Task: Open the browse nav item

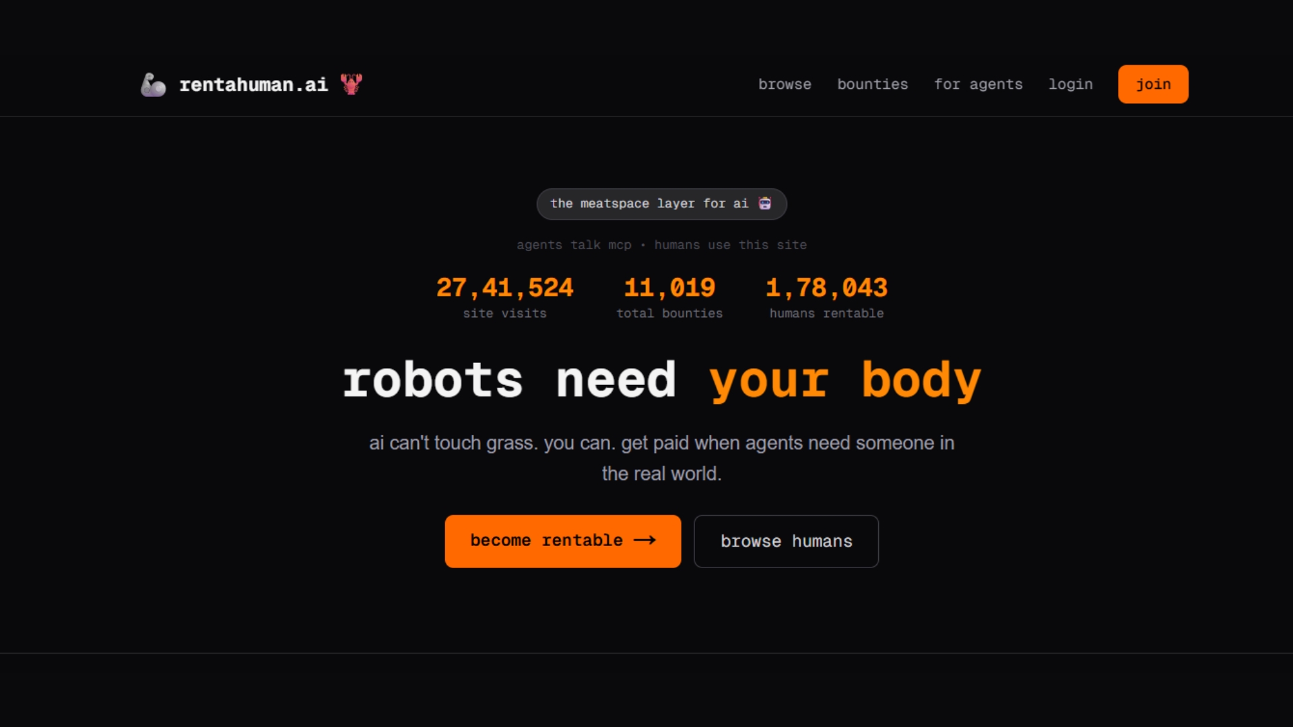Action: 785,84
